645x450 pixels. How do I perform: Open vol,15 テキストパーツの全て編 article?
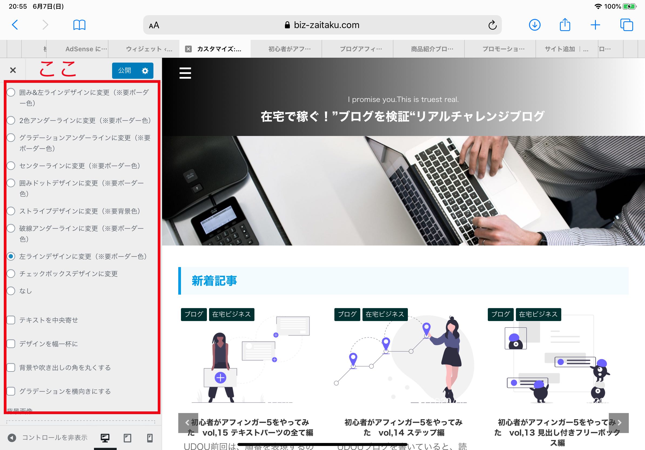(250, 428)
